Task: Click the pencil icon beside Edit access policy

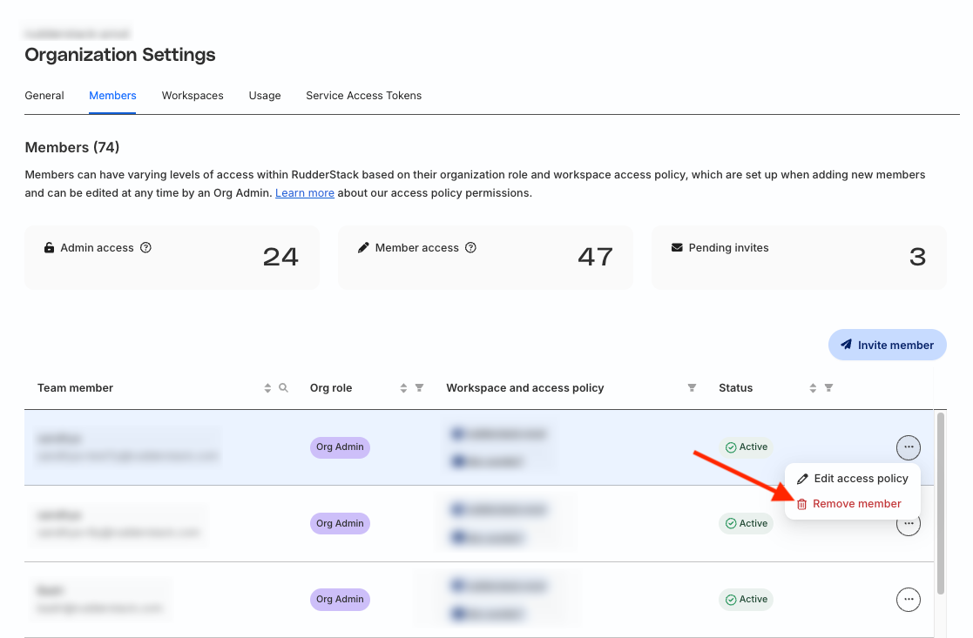Action: 802,479
